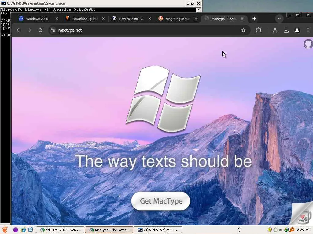This screenshot has width=313, height=234.
Task: Open the profile avatar icon
Action: [x=297, y=30]
